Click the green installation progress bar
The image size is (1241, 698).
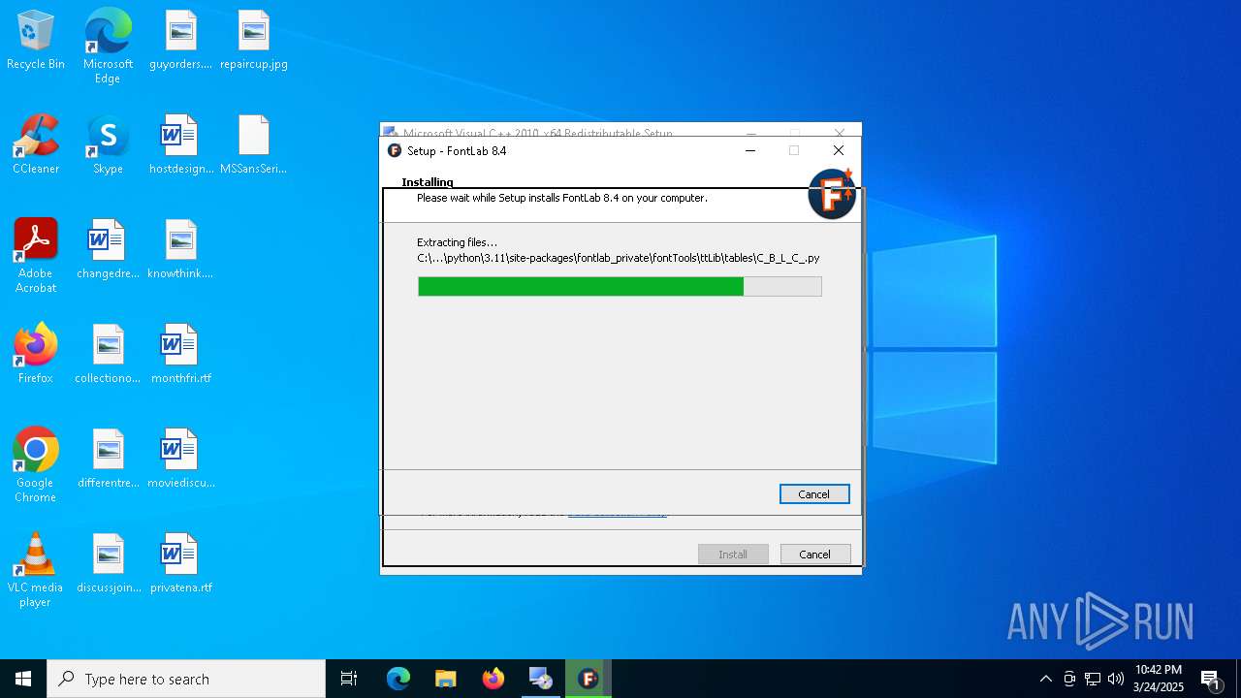[620, 286]
